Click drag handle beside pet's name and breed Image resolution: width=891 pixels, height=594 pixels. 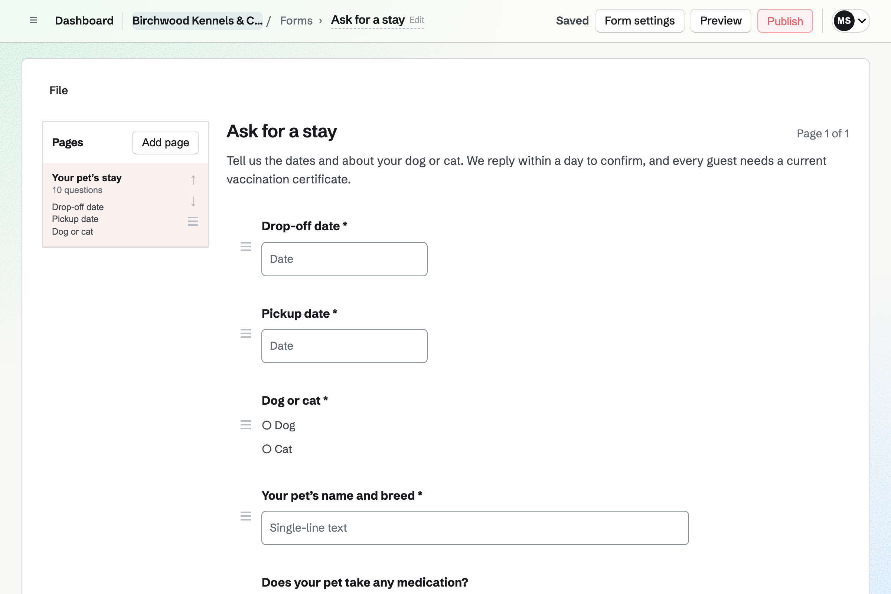[x=246, y=516]
